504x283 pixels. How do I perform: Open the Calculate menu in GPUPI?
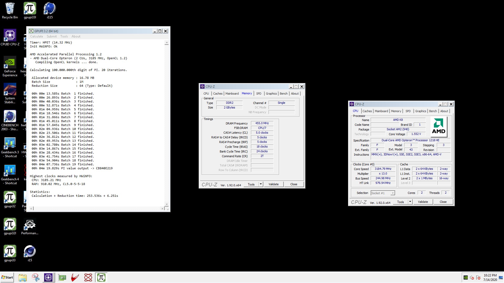tap(36, 36)
